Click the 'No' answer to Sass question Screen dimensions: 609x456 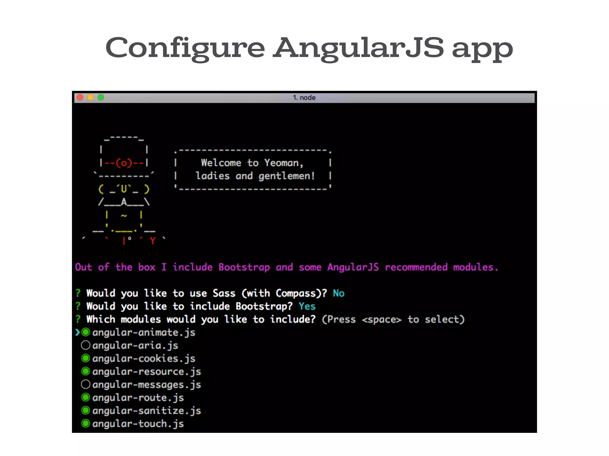[x=339, y=293]
